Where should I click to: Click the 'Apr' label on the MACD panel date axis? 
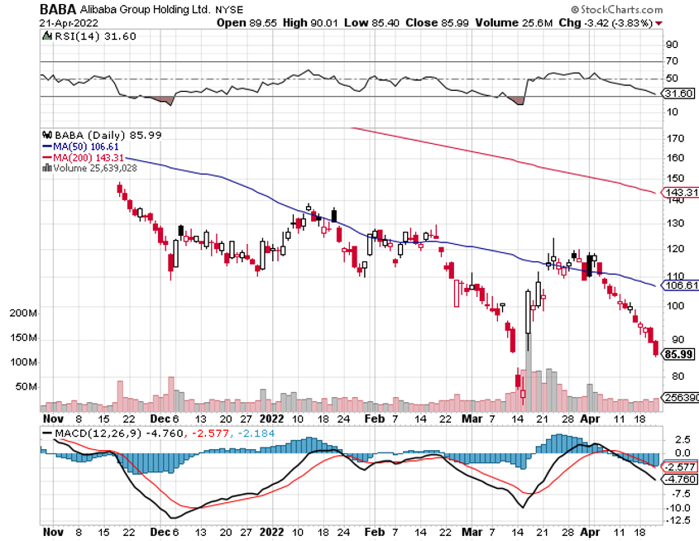tap(590, 532)
